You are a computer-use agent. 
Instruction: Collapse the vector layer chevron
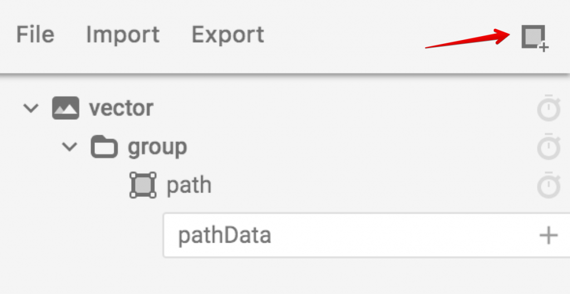click(31, 108)
